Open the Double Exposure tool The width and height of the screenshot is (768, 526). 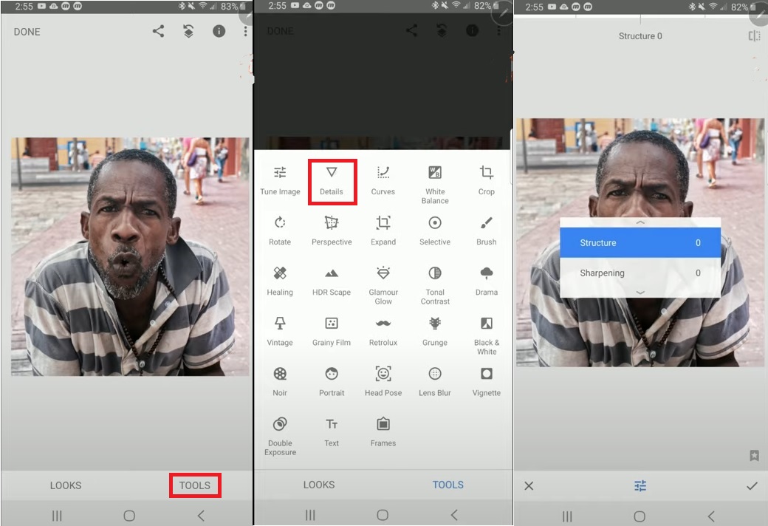pos(280,437)
